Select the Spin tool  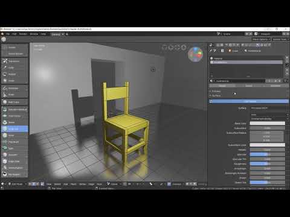coord(14,148)
